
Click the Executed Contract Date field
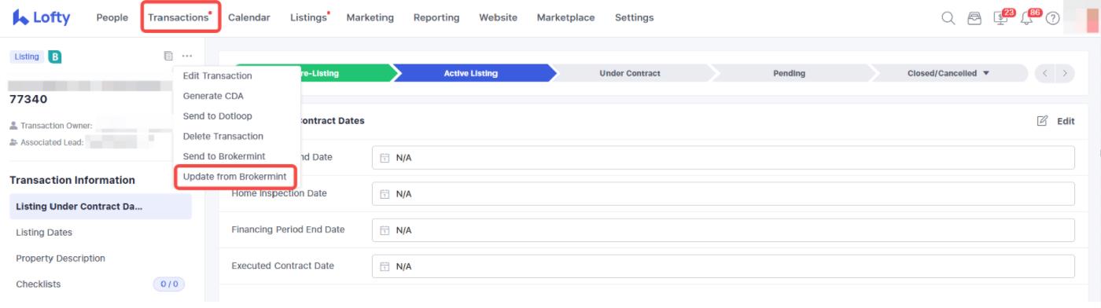(x=723, y=266)
